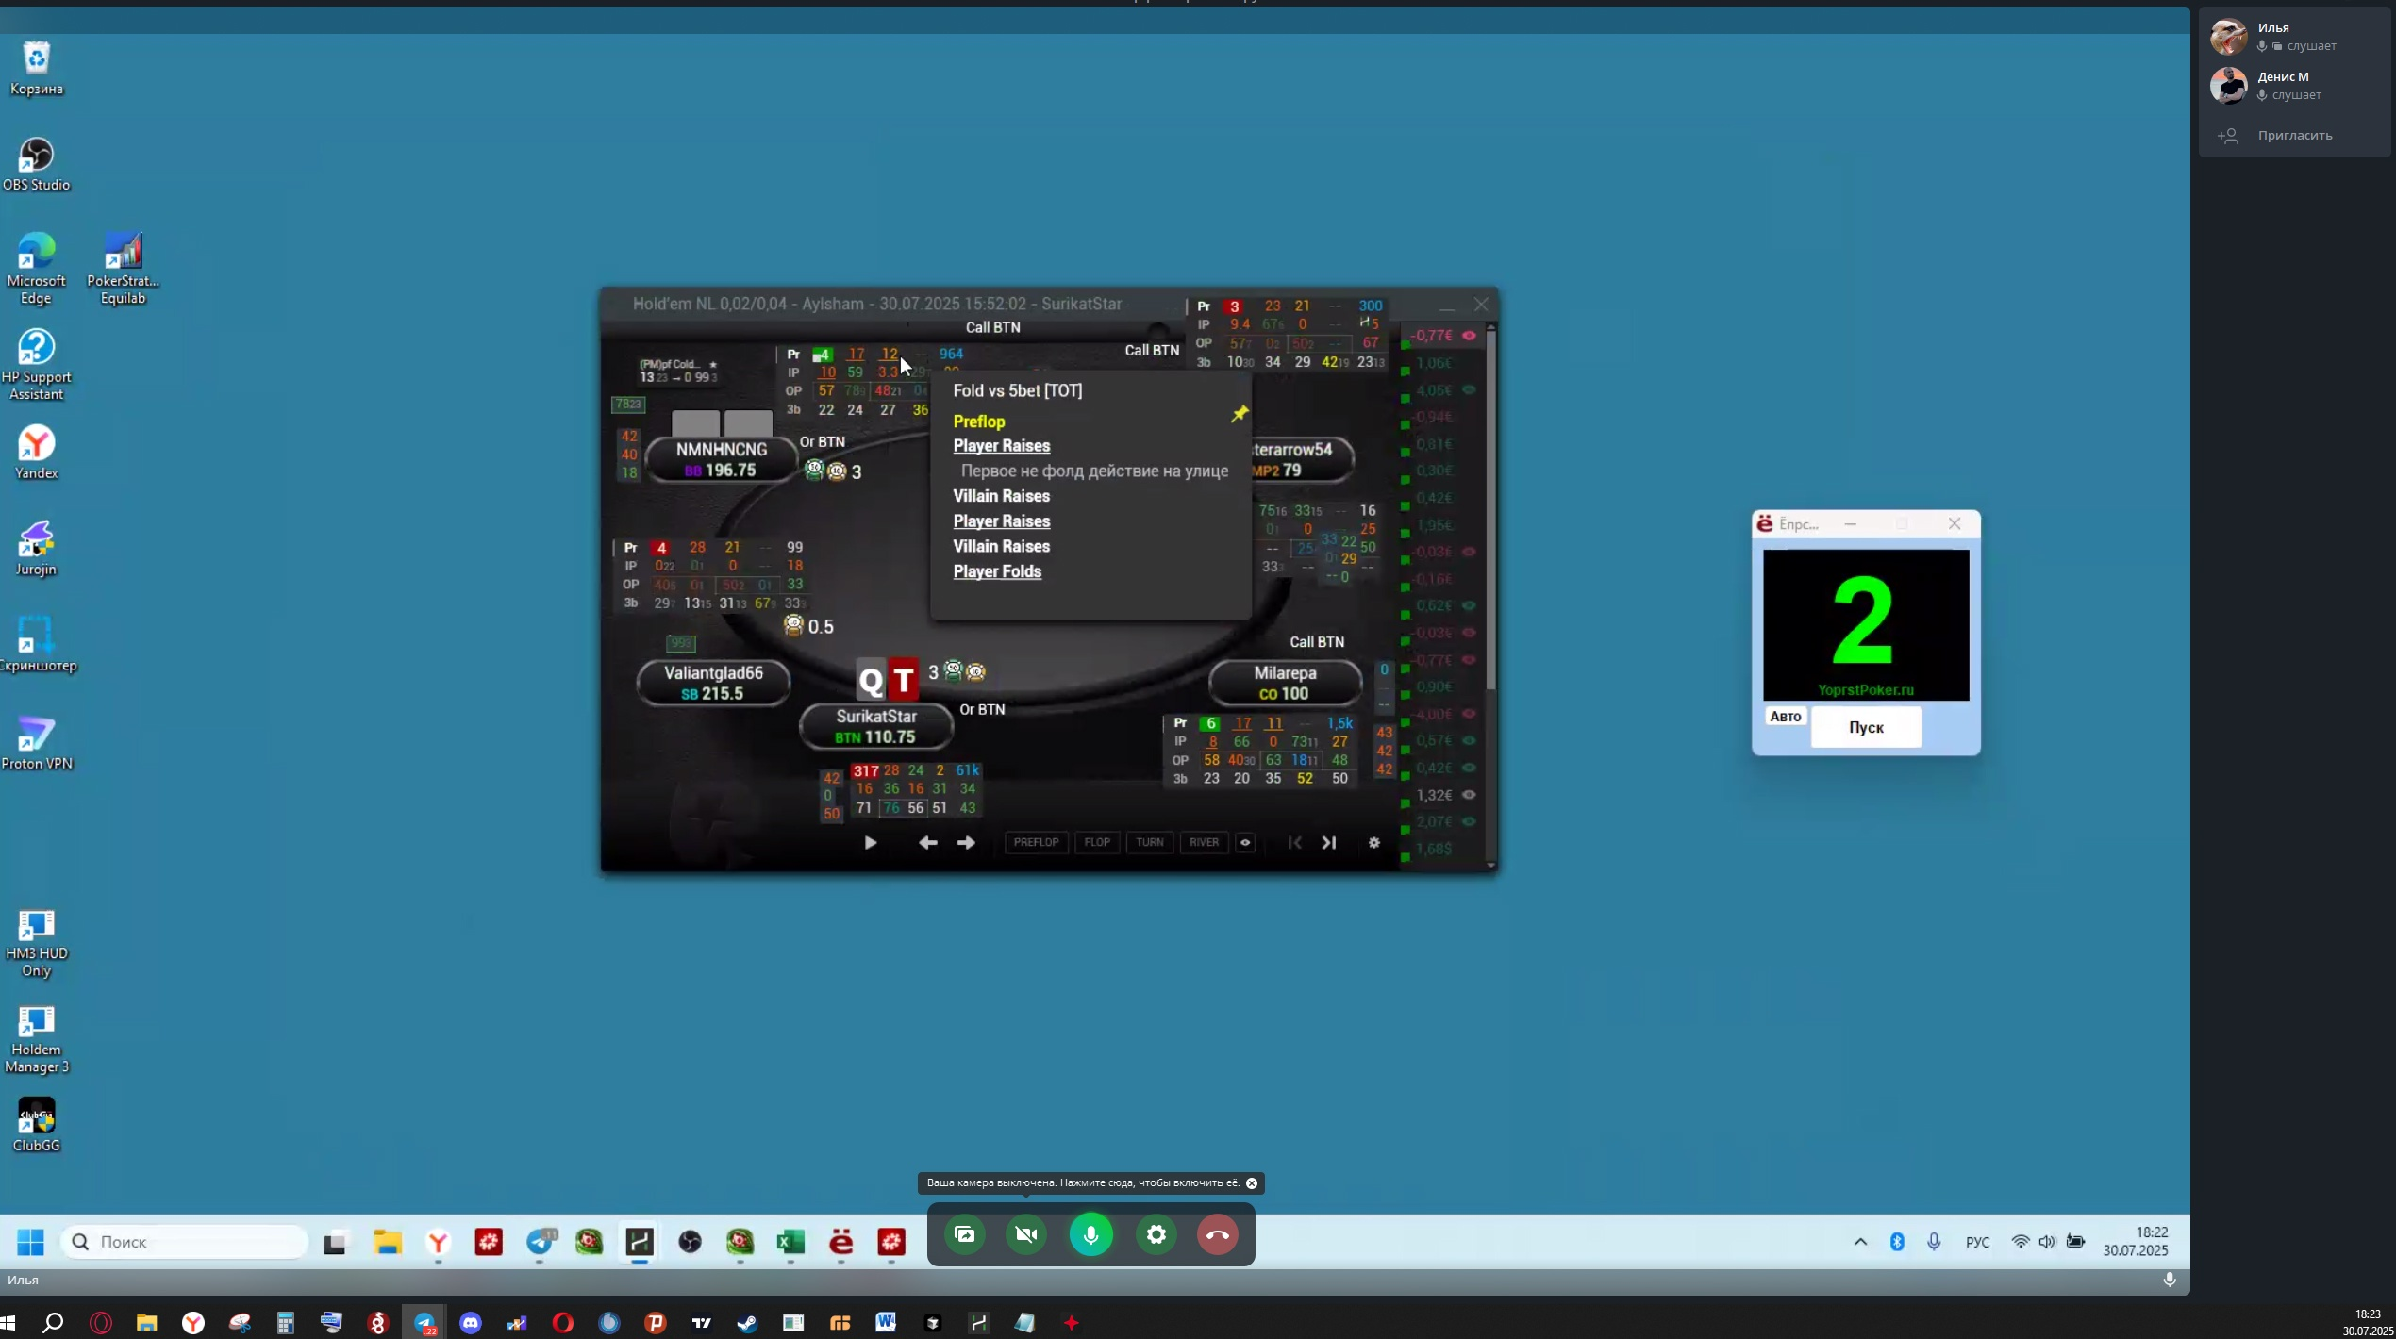Toggle eye icon beside -0,77€ hand
Screen dimensions: 2396x1339
pyautogui.click(x=1469, y=336)
